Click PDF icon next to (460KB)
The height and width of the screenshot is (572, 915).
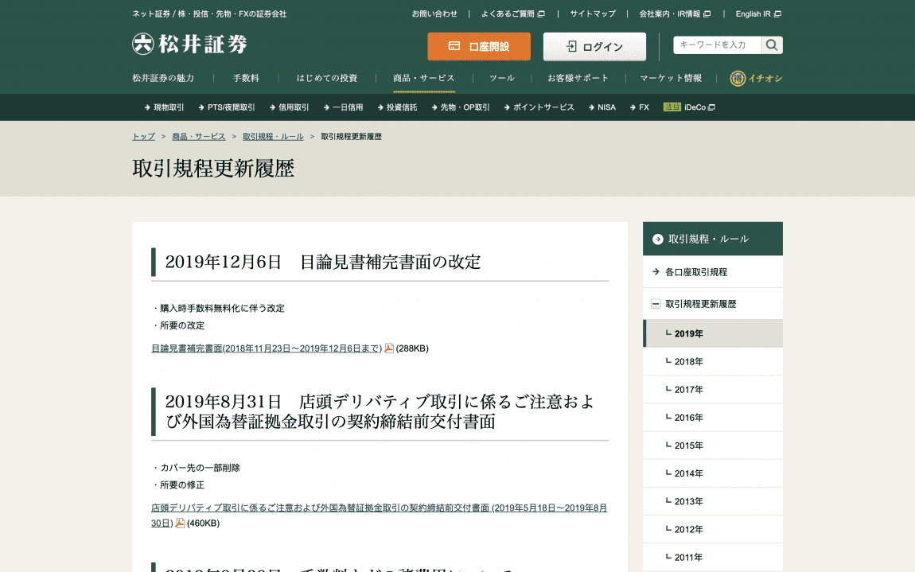click(180, 523)
